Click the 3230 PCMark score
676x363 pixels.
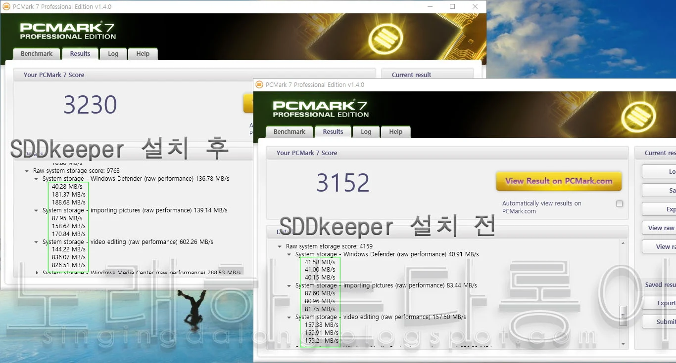(90, 105)
